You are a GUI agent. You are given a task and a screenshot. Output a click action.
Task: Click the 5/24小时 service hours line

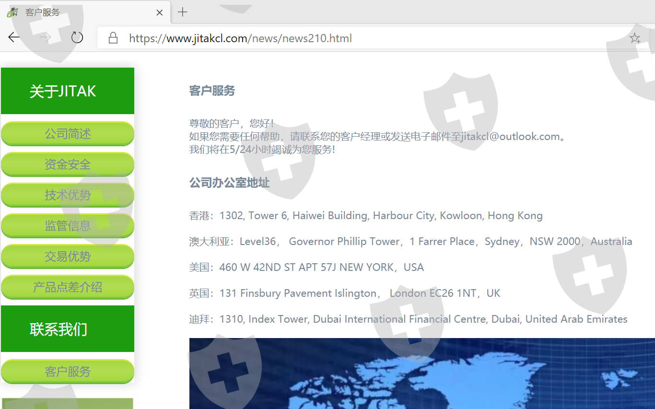pyautogui.click(x=262, y=150)
